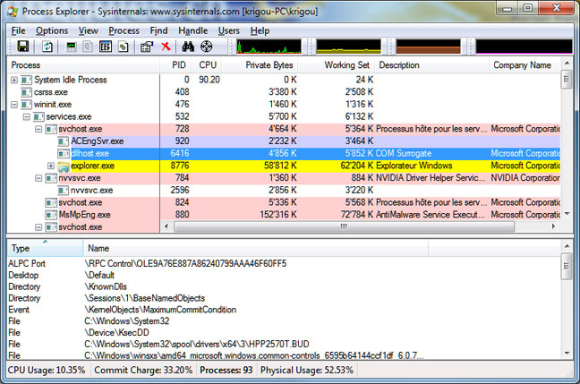Click the ACEngSvr.exe process icon

point(64,141)
